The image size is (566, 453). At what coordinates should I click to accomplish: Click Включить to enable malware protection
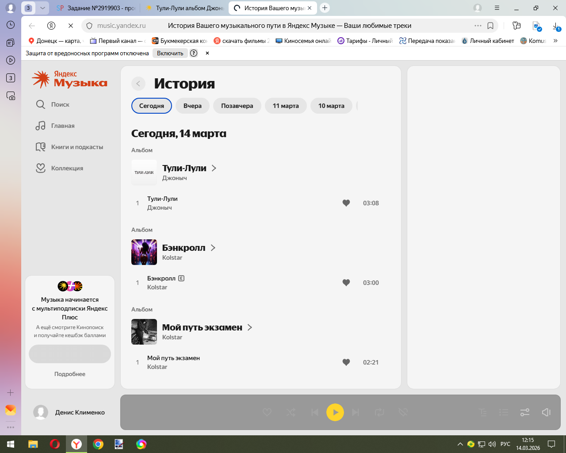click(x=170, y=53)
